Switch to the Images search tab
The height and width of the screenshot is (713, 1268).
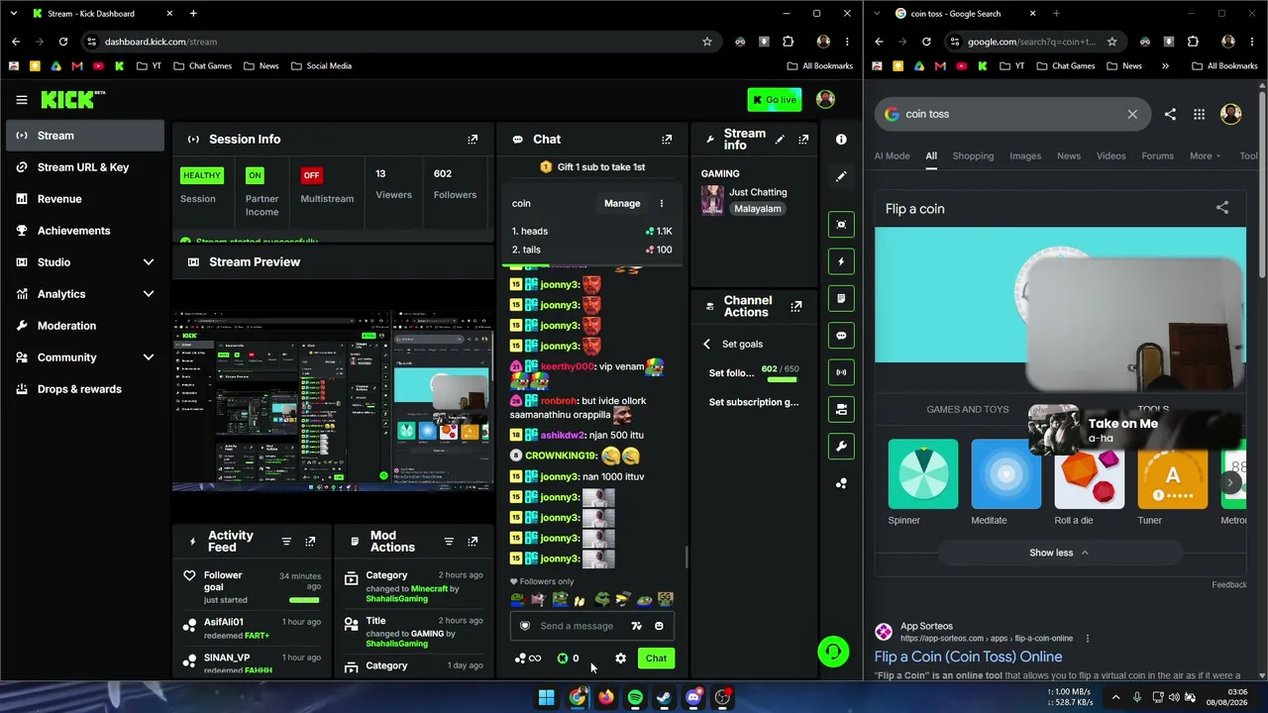pos(1025,155)
